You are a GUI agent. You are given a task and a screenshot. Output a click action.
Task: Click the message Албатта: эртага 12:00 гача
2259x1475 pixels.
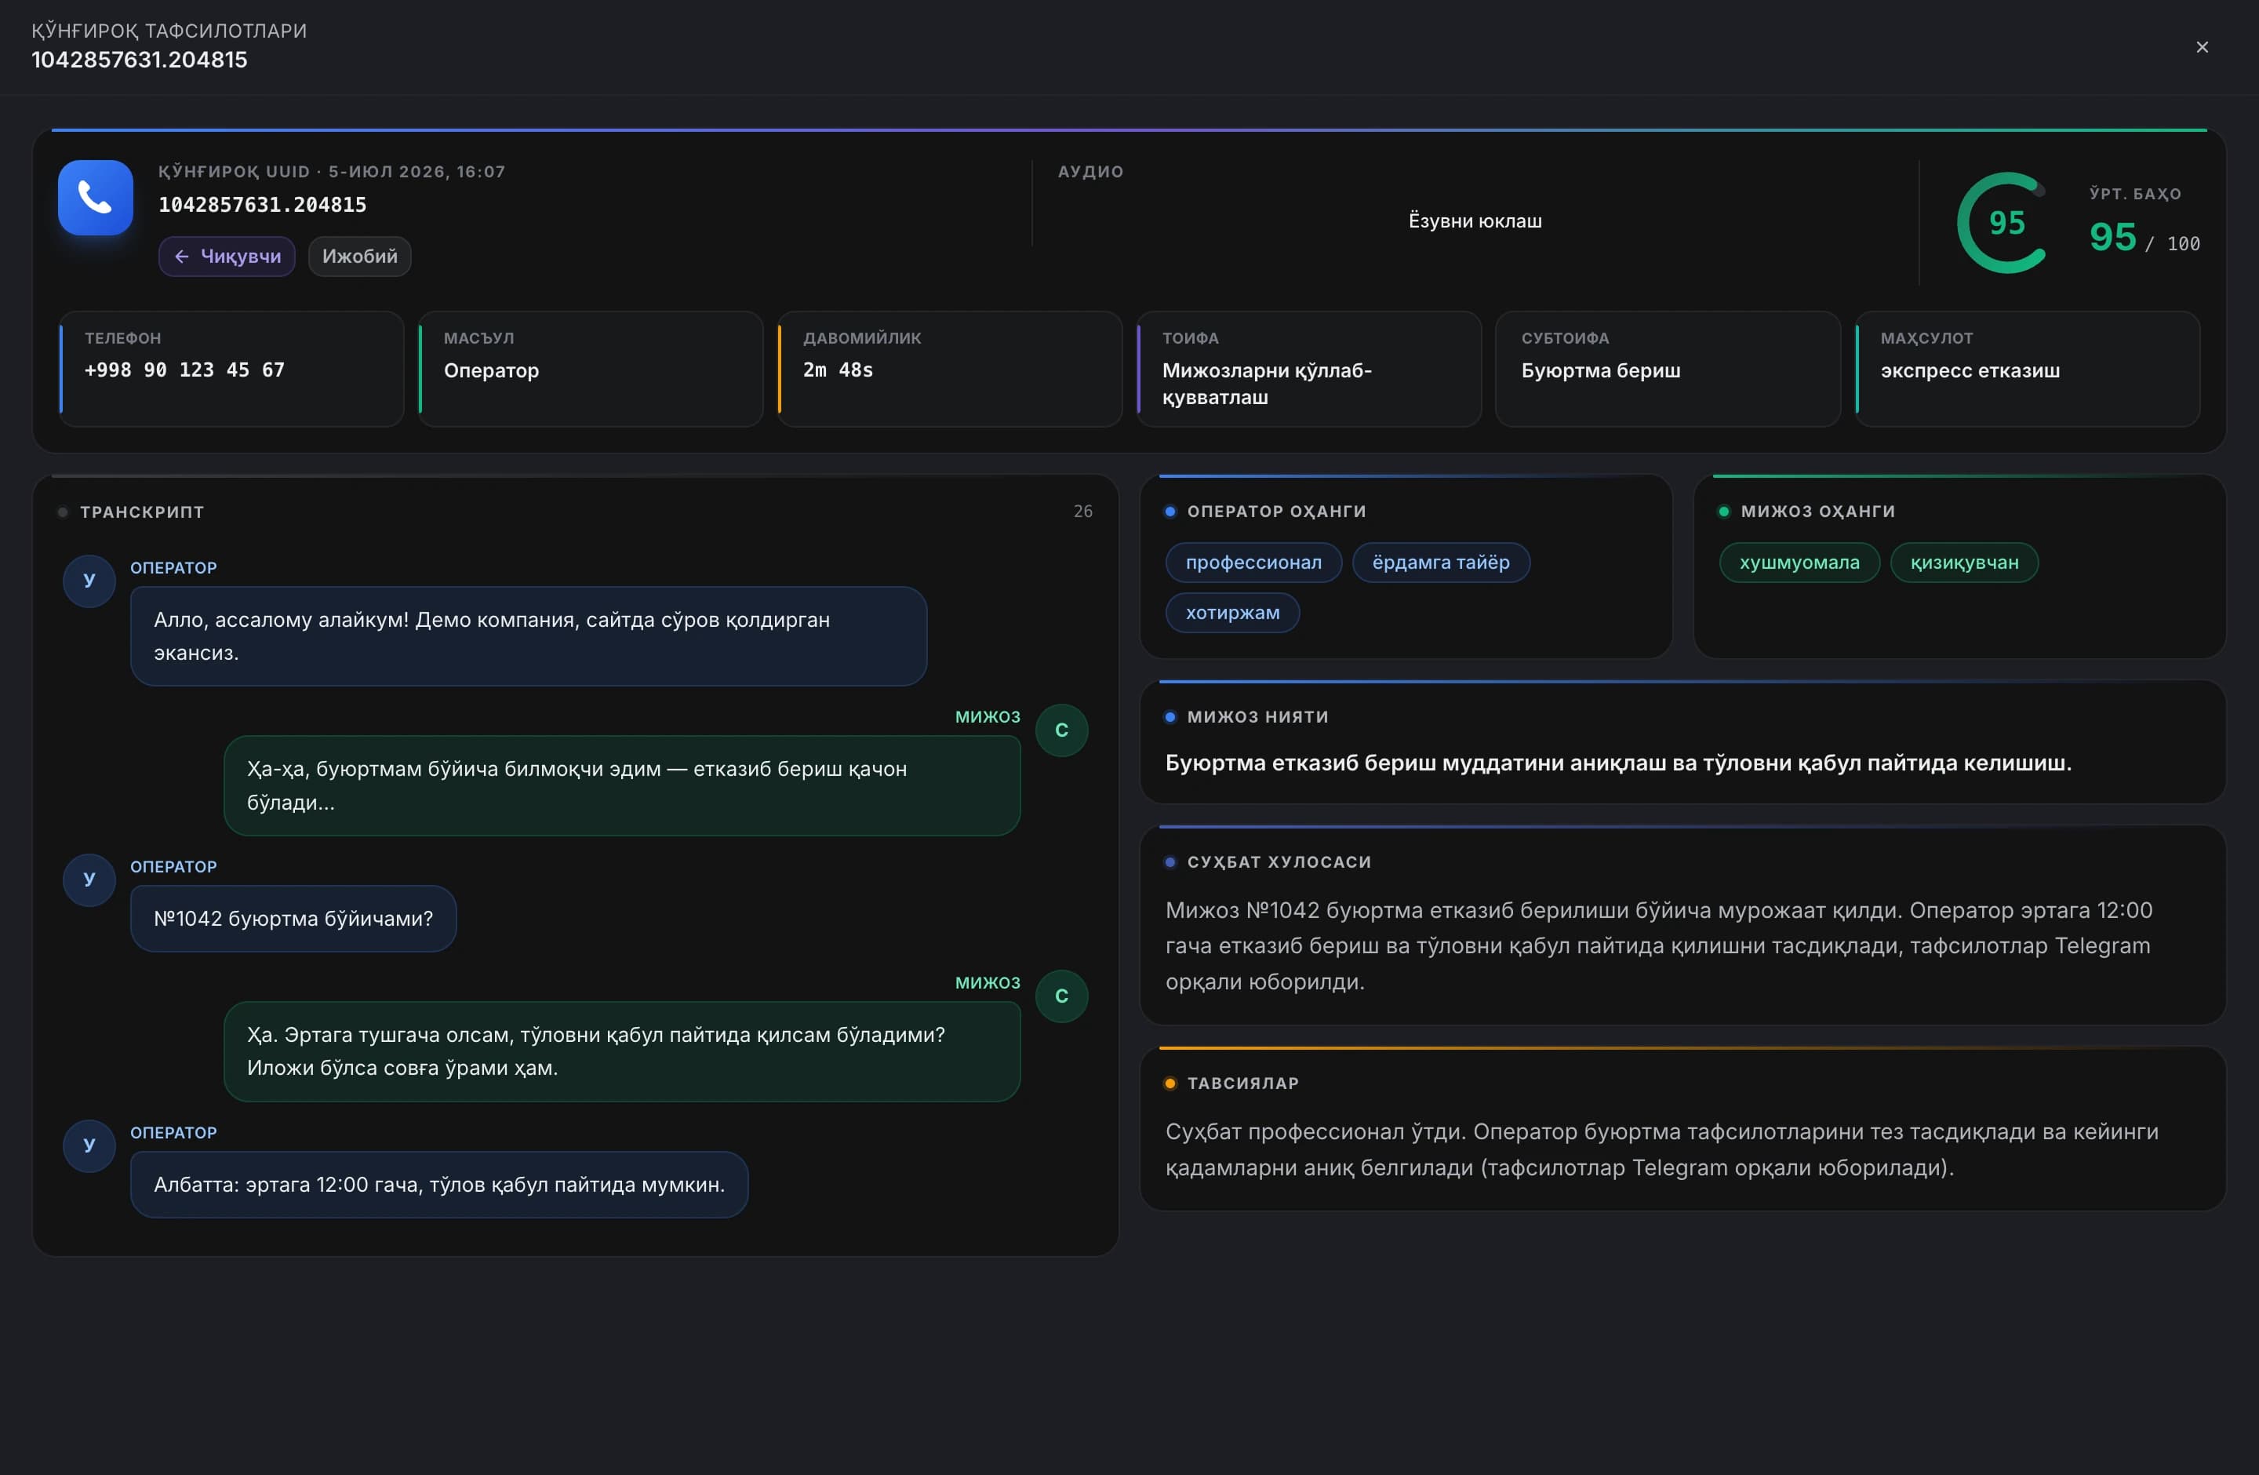(x=439, y=1185)
